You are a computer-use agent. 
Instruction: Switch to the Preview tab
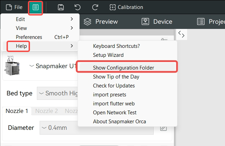101,22
